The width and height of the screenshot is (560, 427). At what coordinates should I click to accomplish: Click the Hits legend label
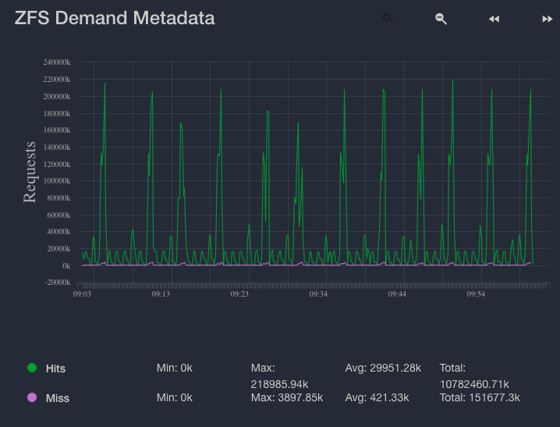[x=55, y=368]
